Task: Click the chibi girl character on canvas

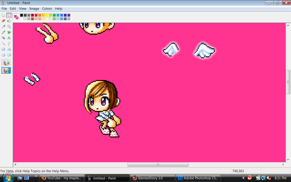Action: [x=102, y=109]
